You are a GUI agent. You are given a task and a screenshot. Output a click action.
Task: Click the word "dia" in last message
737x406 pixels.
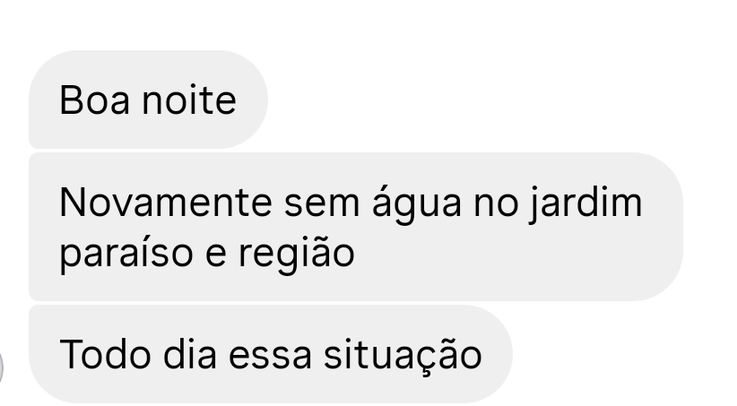tap(190, 354)
